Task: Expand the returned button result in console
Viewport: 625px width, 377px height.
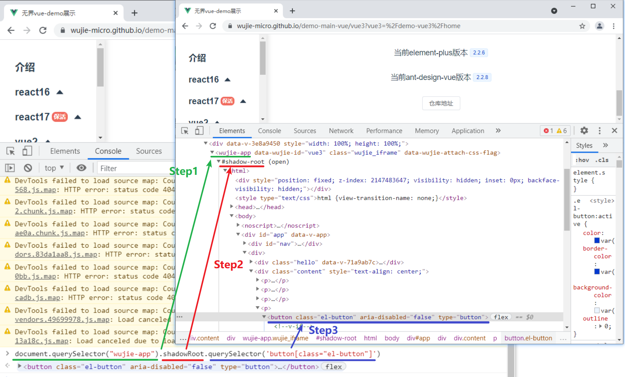Action: (19, 366)
